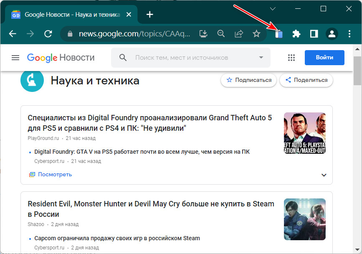Click the vertical scrollbar thumb
Image resolution: width=362 pixels, height=254 pixels.
coord(357,71)
